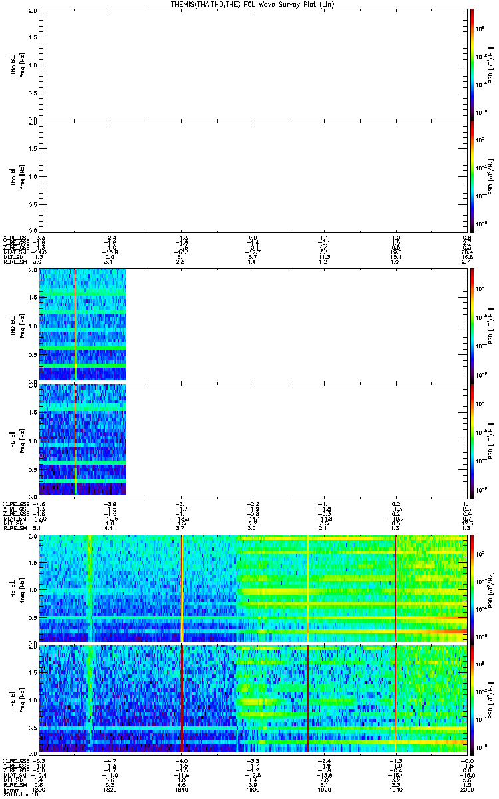Click the 1940 time axis label

click(395, 788)
